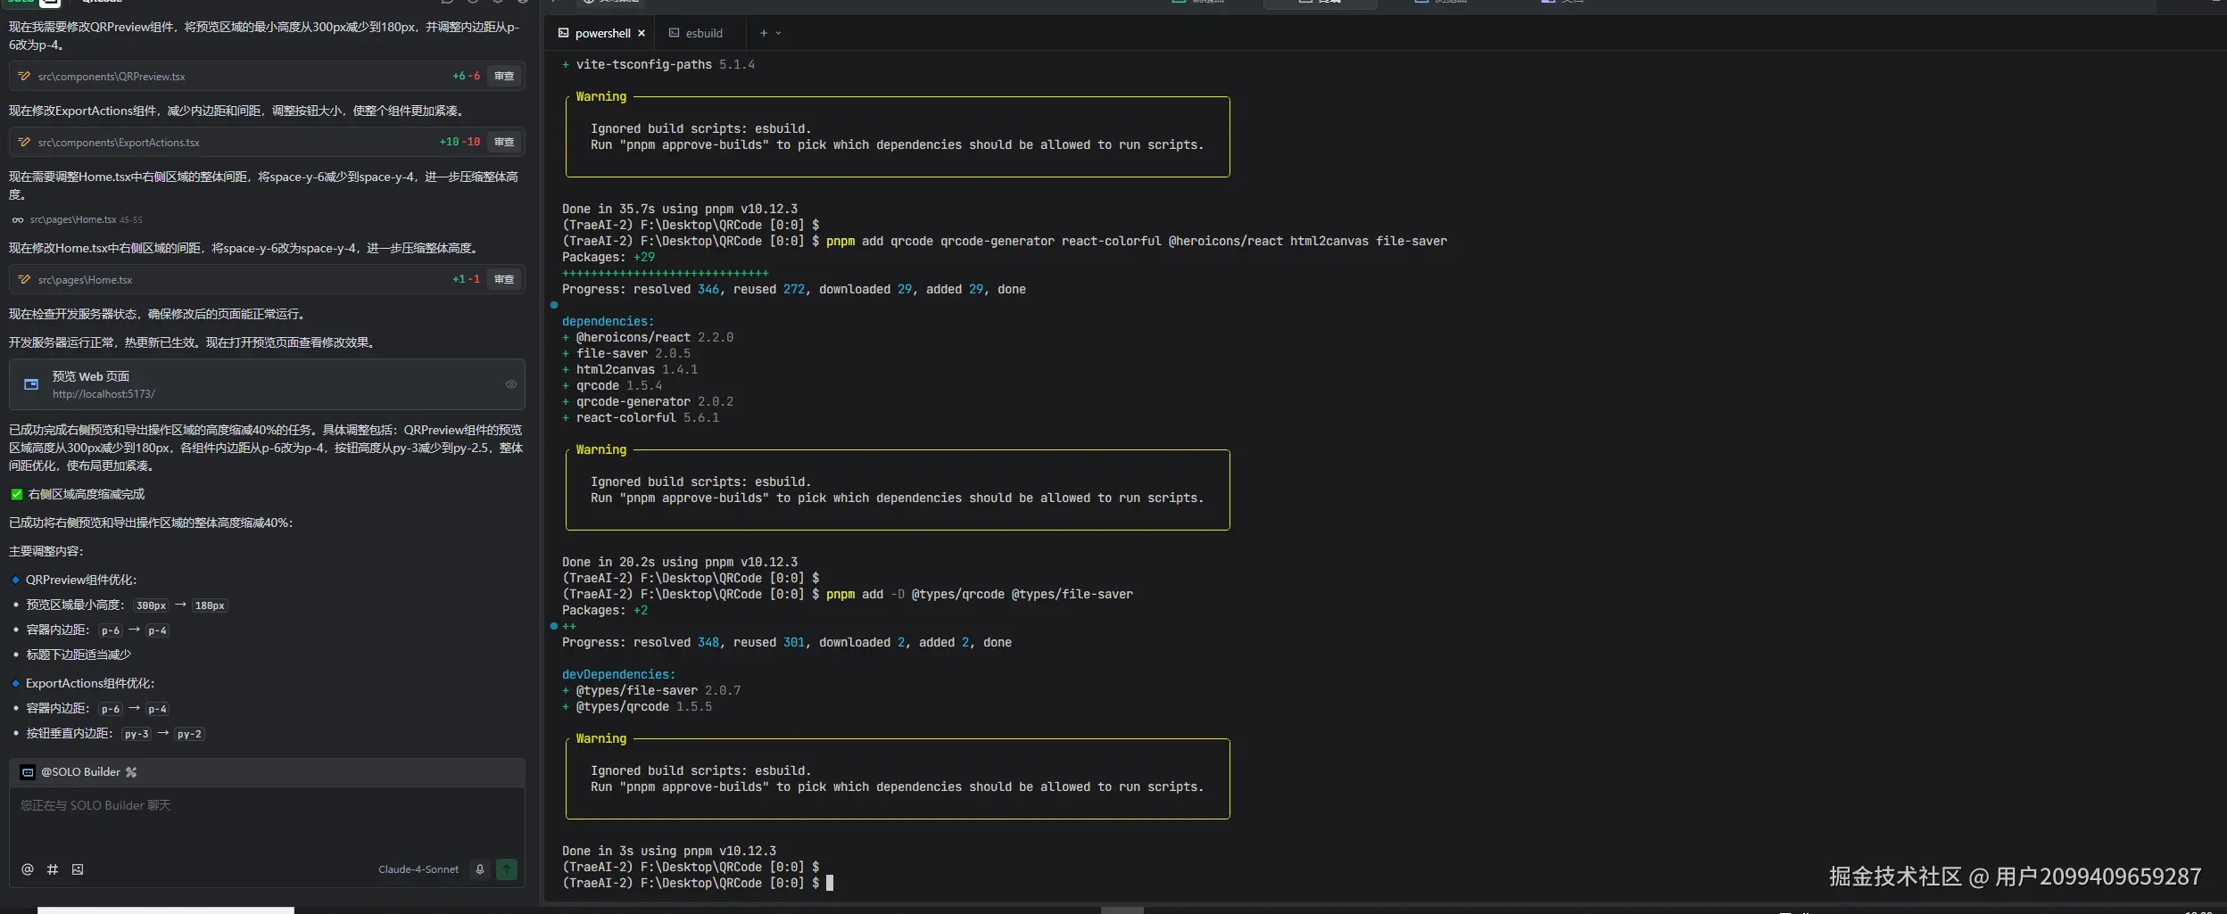Start voice input with the microphone icon

pos(480,869)
